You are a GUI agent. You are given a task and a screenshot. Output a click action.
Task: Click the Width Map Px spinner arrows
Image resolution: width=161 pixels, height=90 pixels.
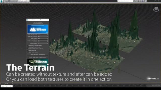click(x=48, y=35)
